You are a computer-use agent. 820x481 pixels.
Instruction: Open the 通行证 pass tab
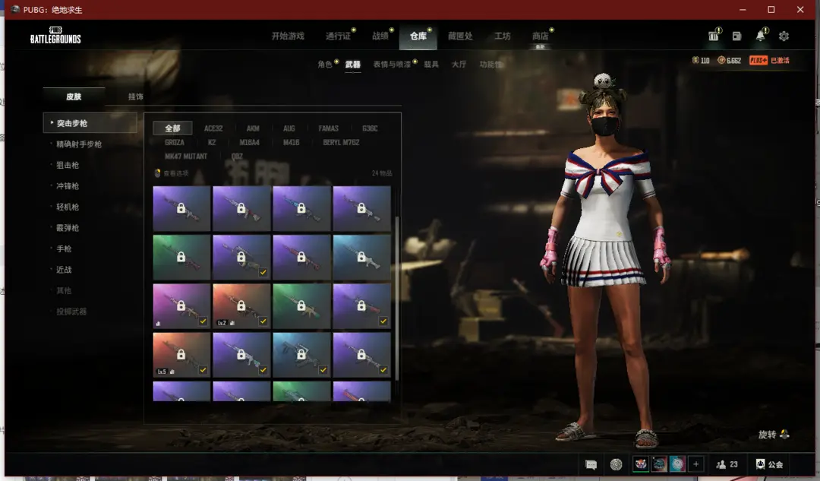[339, 36]
